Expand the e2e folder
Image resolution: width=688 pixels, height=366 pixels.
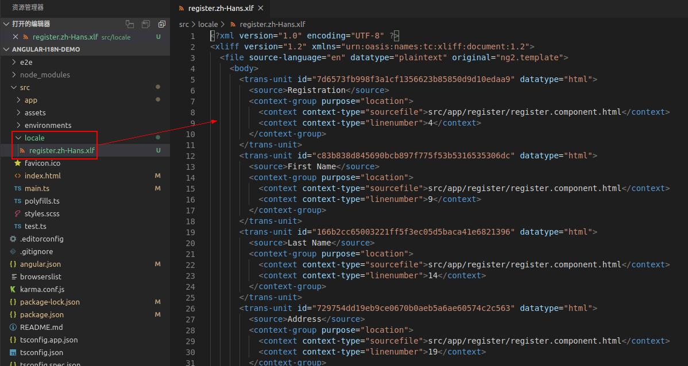[x=26, y=62]
